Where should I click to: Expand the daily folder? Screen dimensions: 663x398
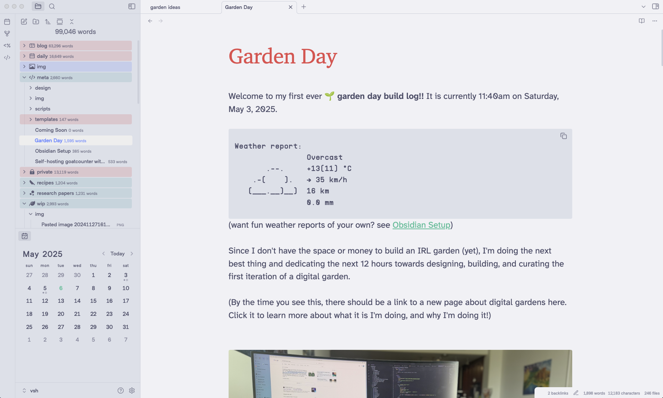(x=76, y=56)
